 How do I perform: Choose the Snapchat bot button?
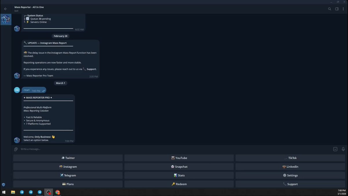(x=179, y=167)
